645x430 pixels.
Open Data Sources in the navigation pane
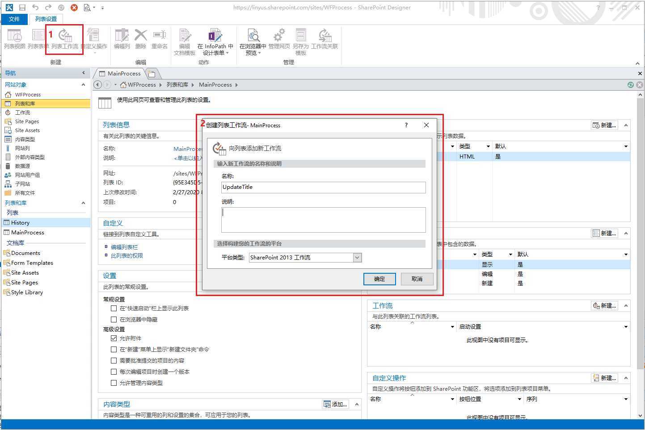[22, 166]
